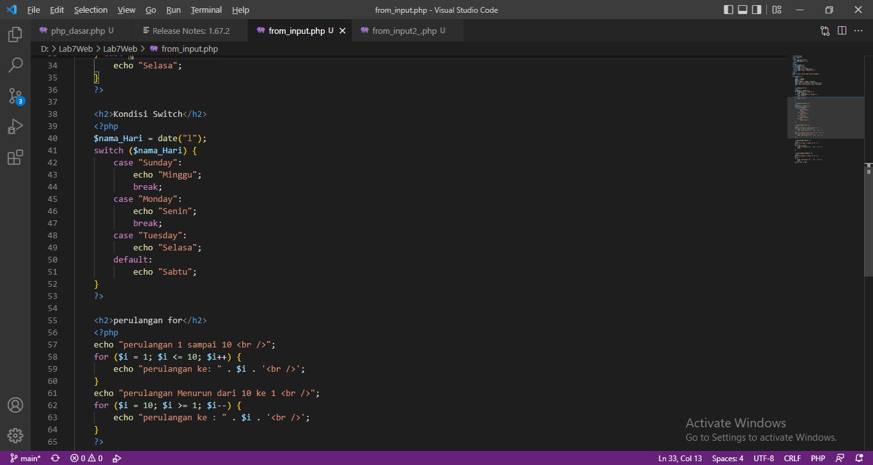
Task: Click the Split Editor icon
Action: [842, 30]
